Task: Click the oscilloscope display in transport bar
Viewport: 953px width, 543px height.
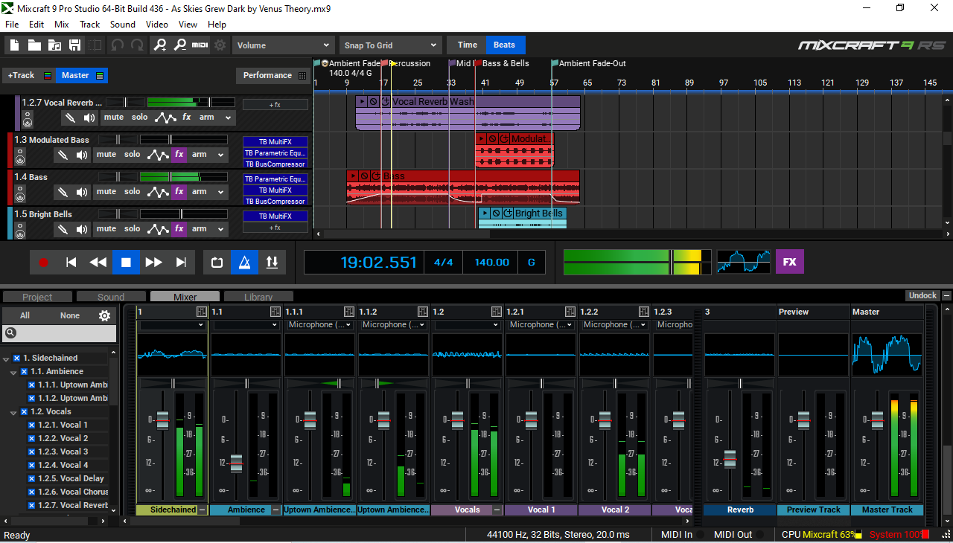Action: point(744,262)
